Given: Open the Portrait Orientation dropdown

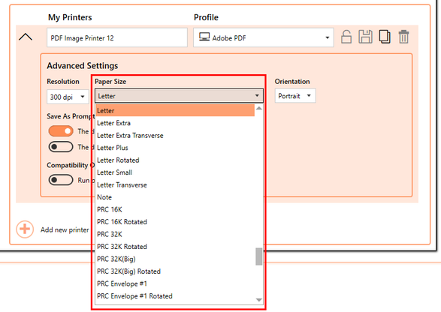Looking at the screenshot, I should [295, 96].
